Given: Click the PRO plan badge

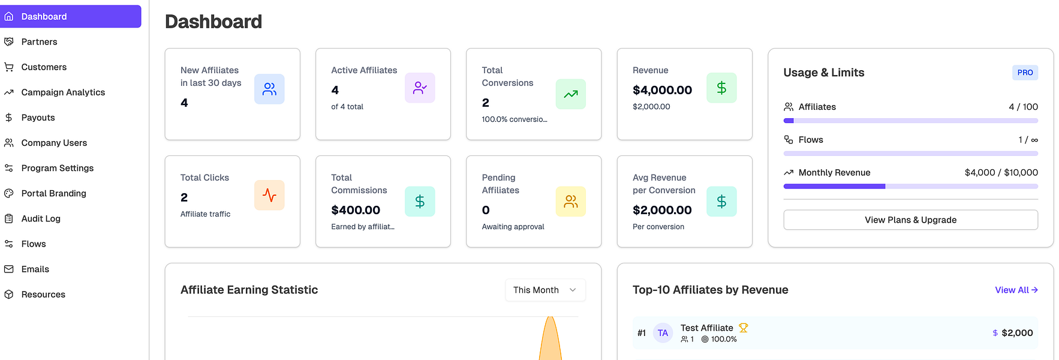Looking at the screenshot, I should tap(1025, 73).
